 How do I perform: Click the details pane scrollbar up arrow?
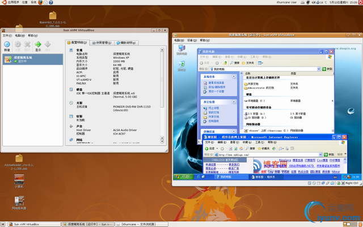162,50
